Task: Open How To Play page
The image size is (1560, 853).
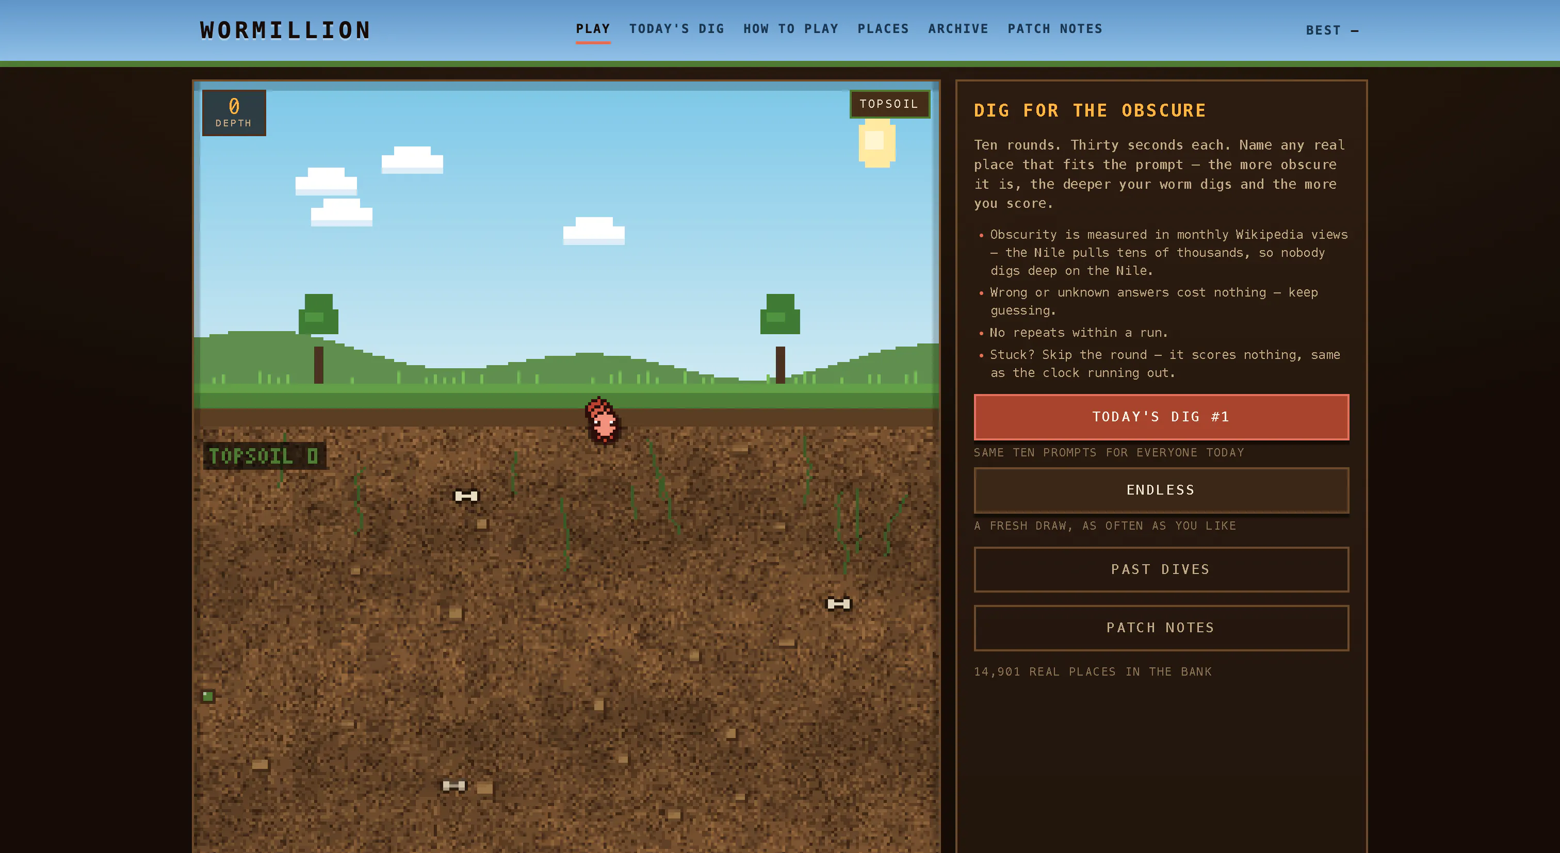Action: tap(791, 29)
